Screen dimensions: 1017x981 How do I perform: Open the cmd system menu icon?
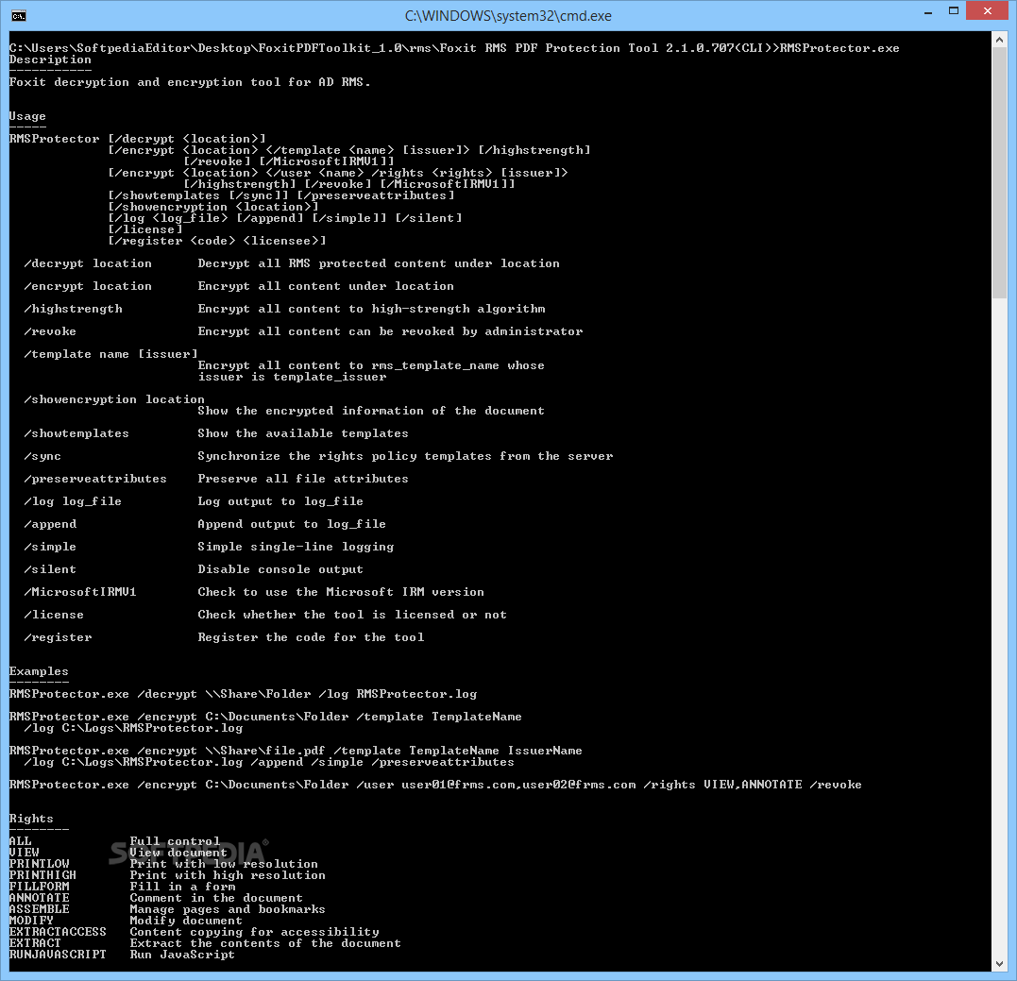(x=19, y=15)
